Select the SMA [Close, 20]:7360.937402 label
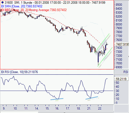Screen dimensions: 129x113 [24, 6]
